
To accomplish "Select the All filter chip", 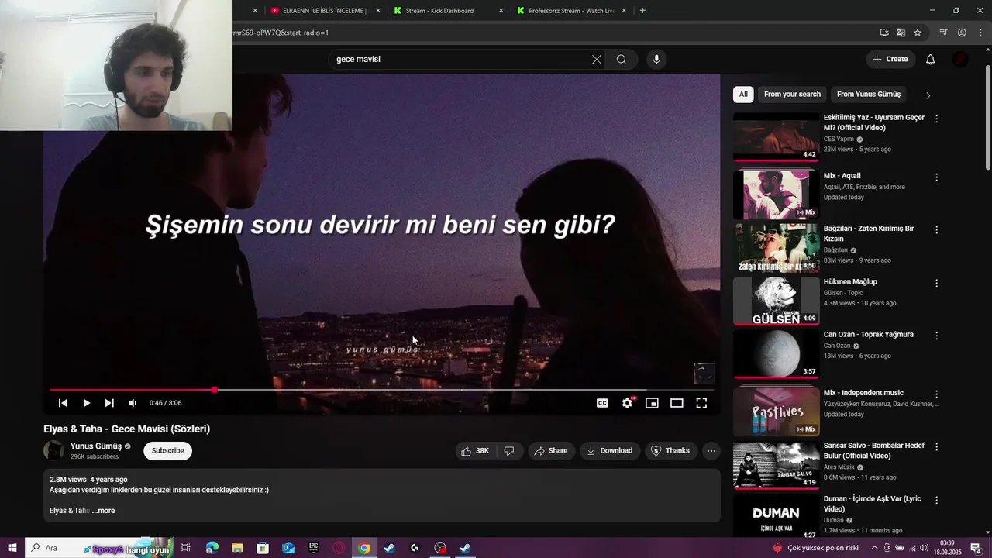I will [743, 95].
